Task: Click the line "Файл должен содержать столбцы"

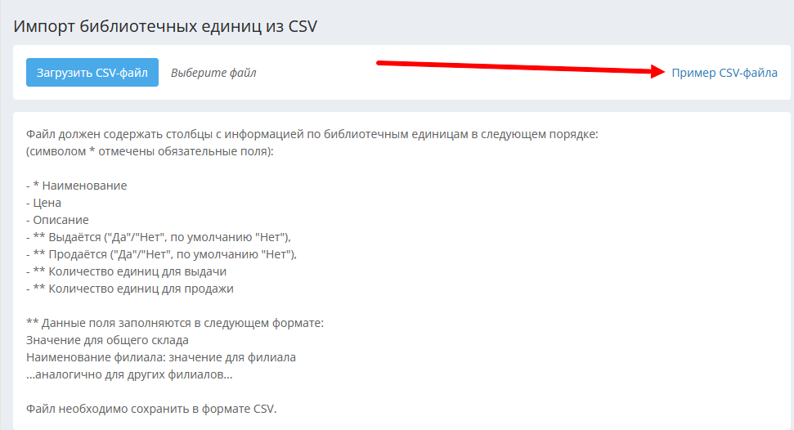Action: point(312,134)
